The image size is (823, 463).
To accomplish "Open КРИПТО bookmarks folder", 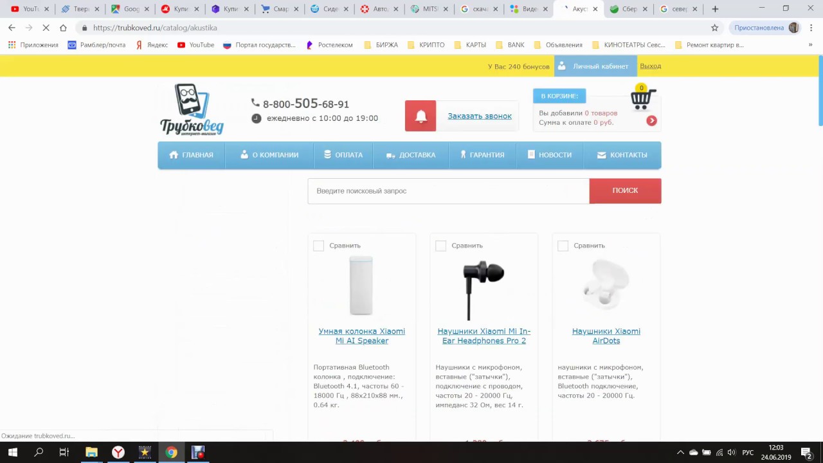I will 426,45.
